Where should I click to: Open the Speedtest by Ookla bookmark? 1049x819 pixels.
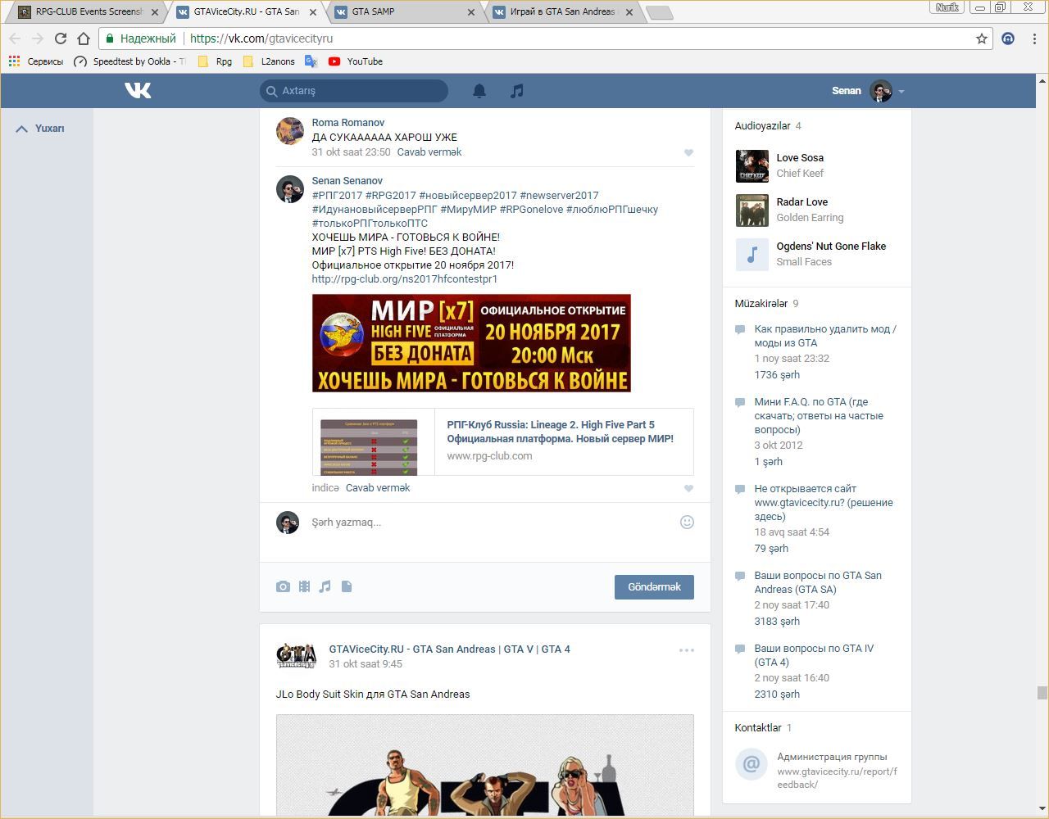coord(129,61)
